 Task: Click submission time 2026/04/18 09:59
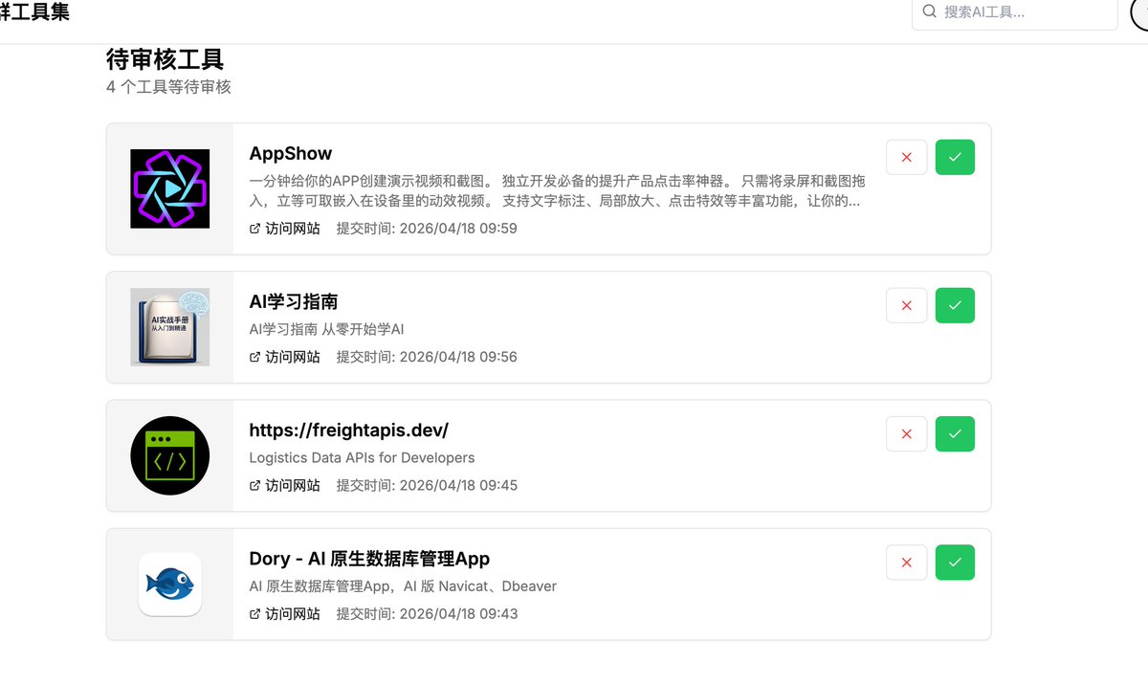(x=427, y=229)
